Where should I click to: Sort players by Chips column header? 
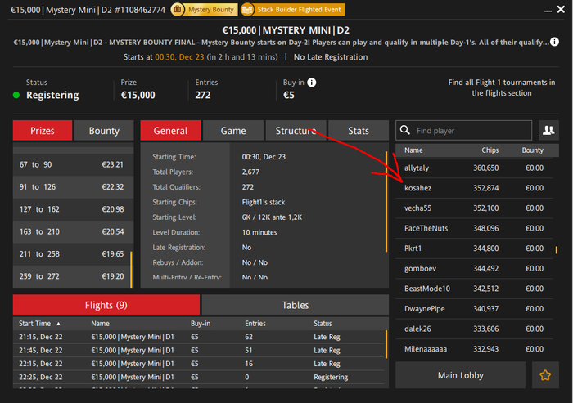(490, 150)
